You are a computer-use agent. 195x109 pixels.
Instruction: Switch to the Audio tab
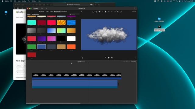coord(47,12)
